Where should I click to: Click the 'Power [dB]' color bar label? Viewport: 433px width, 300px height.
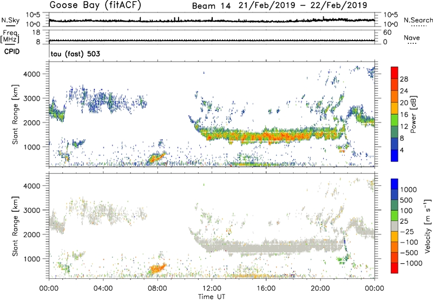(414, 114)
